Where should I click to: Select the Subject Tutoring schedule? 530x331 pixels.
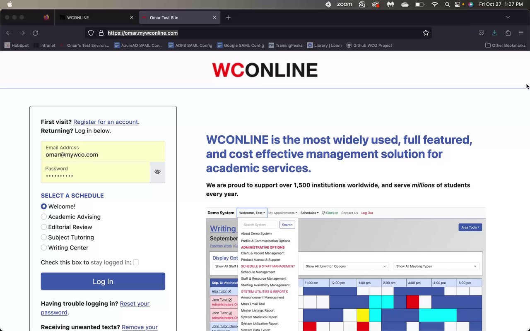(x=44, y=237)
